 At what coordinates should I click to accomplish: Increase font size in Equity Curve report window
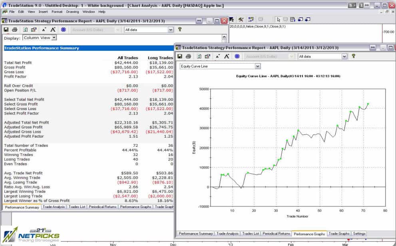point(227,56)
